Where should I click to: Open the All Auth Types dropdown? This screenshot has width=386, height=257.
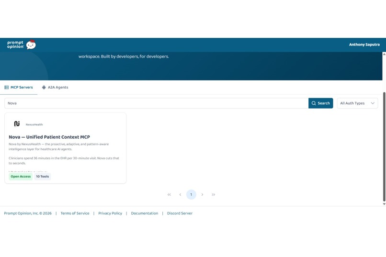click(x=357, y=103)
